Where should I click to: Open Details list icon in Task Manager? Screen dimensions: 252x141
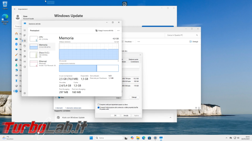point(24,61)
